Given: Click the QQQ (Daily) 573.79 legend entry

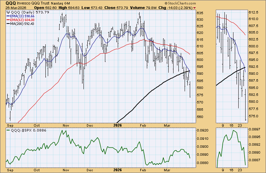Looking at the screenshot, I should pos(30,12).
